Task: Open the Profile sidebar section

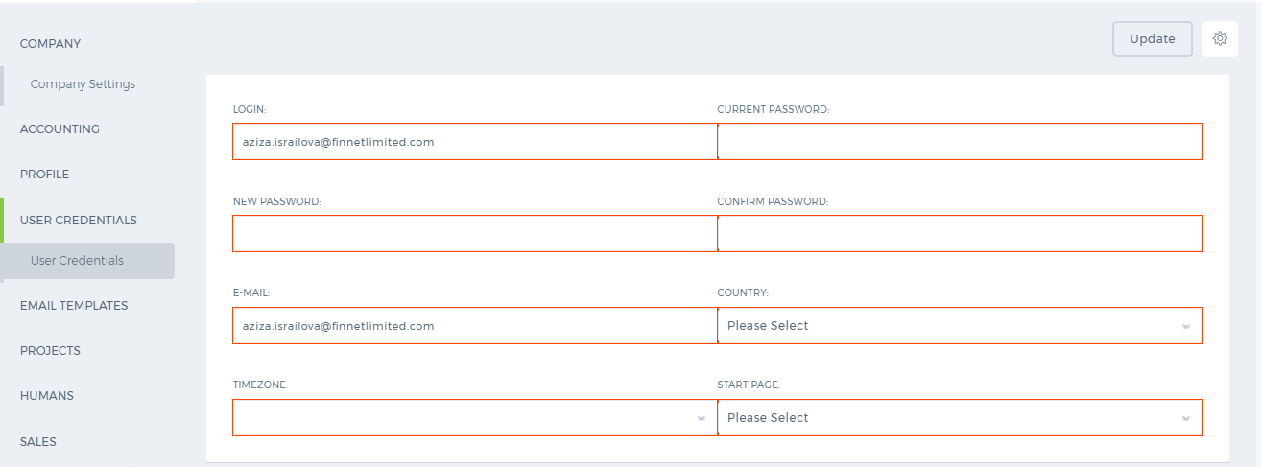Action: [45, 175]
